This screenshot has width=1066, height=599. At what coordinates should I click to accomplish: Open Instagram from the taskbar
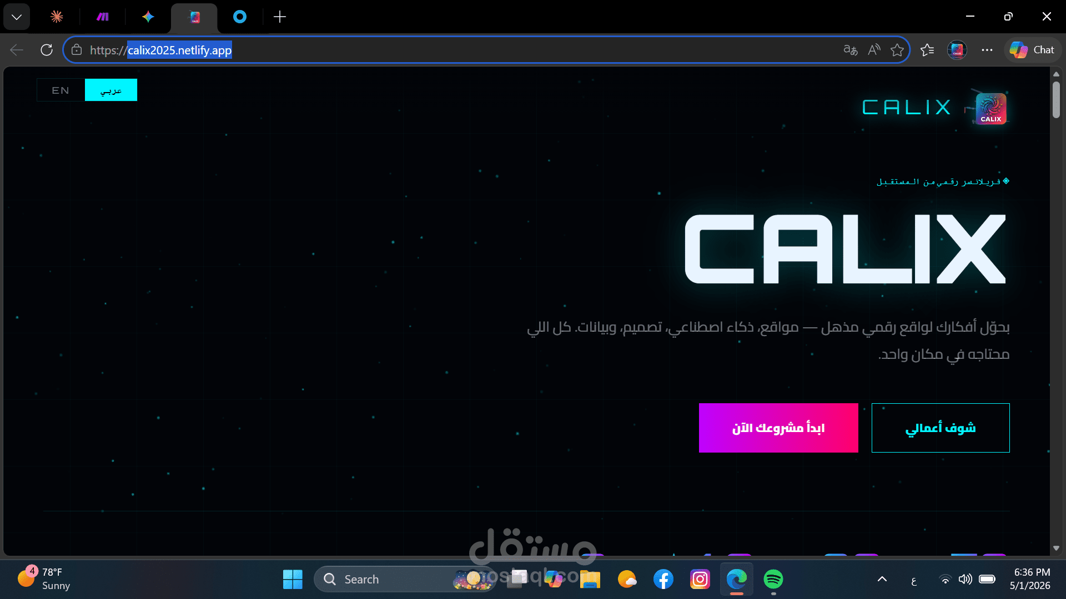700,579
